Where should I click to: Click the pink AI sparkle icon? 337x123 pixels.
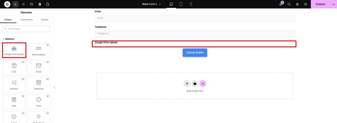point(203,83)
